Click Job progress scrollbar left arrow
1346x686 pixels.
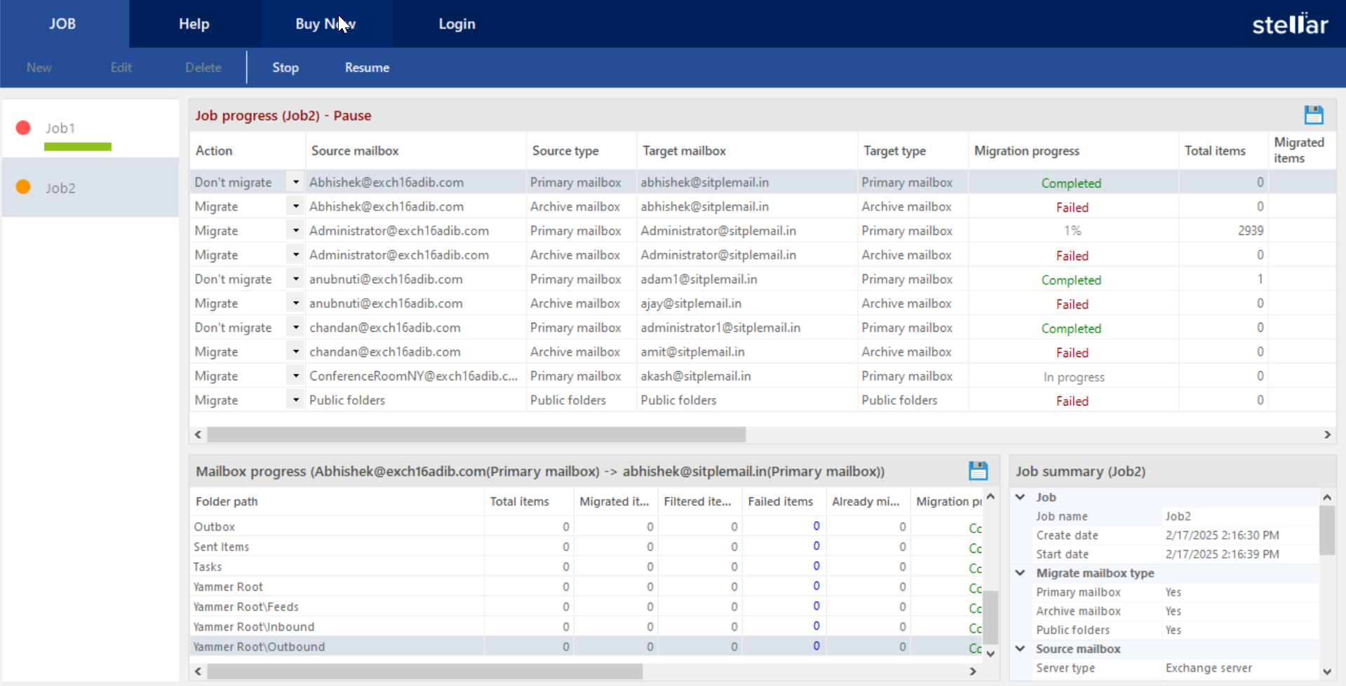click(198, 434)
